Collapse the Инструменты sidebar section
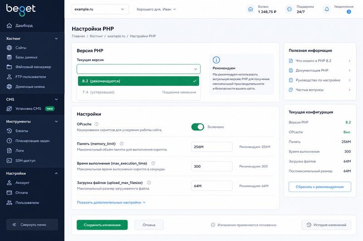363x241 pixels. 56,122
